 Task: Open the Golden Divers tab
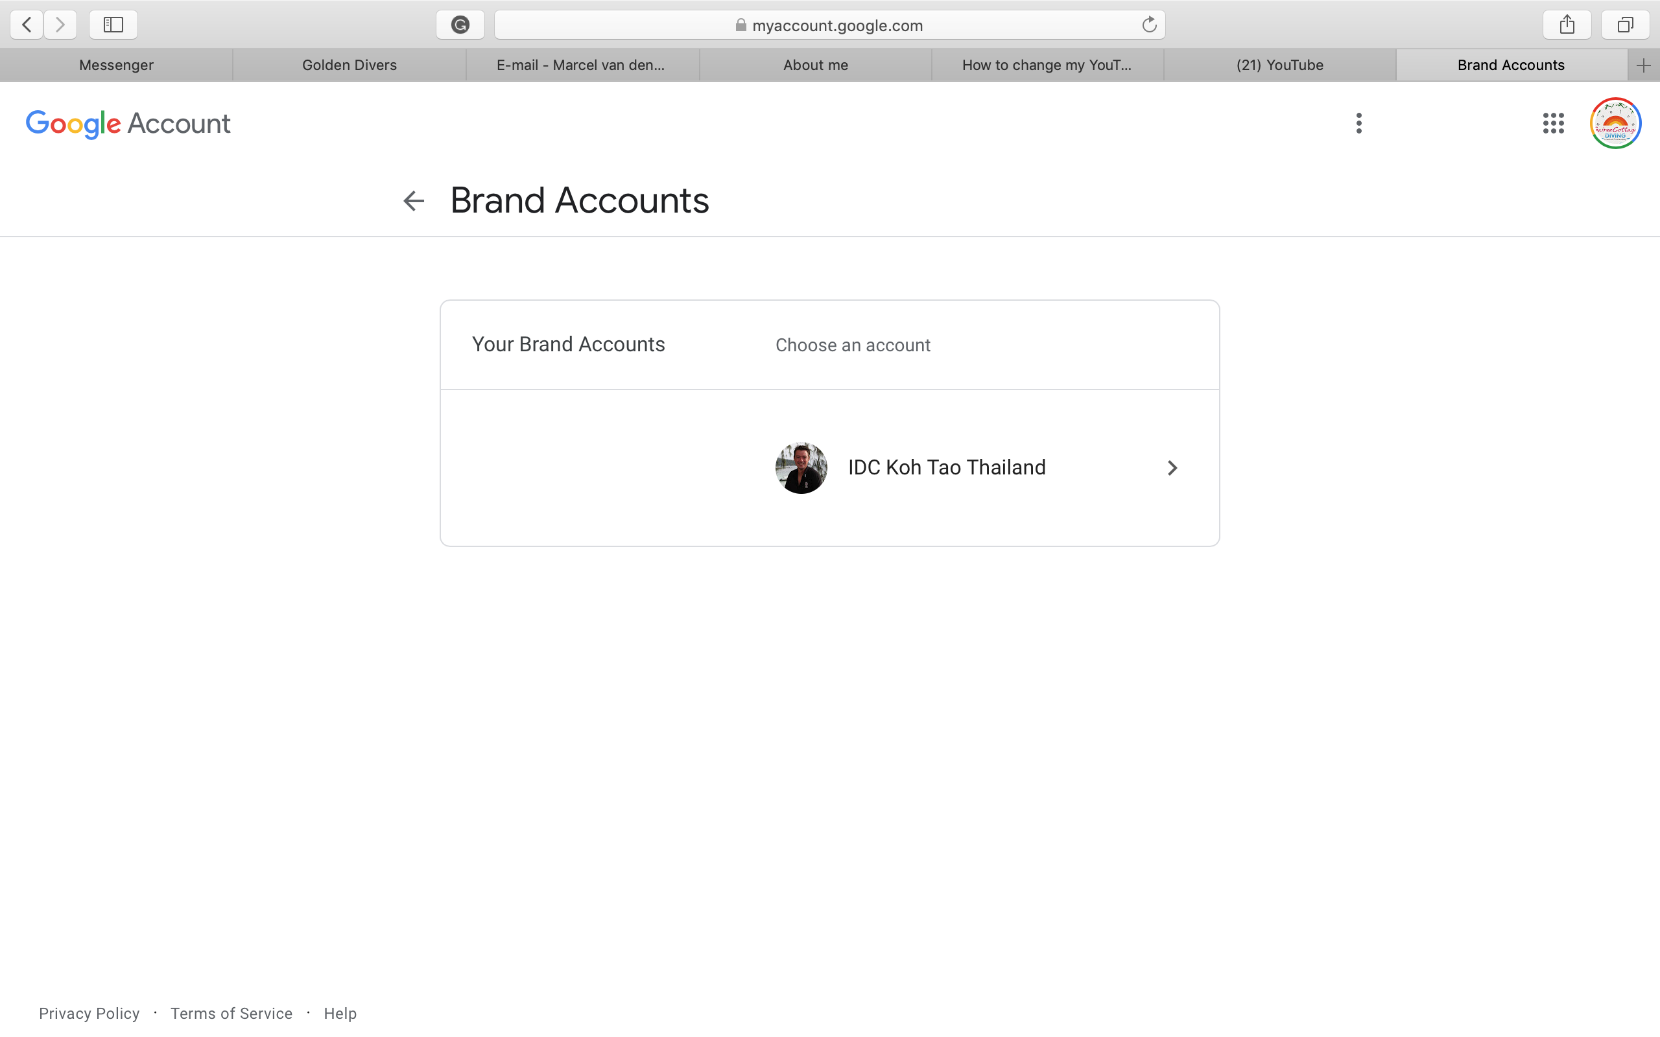[x=349, y=65]
